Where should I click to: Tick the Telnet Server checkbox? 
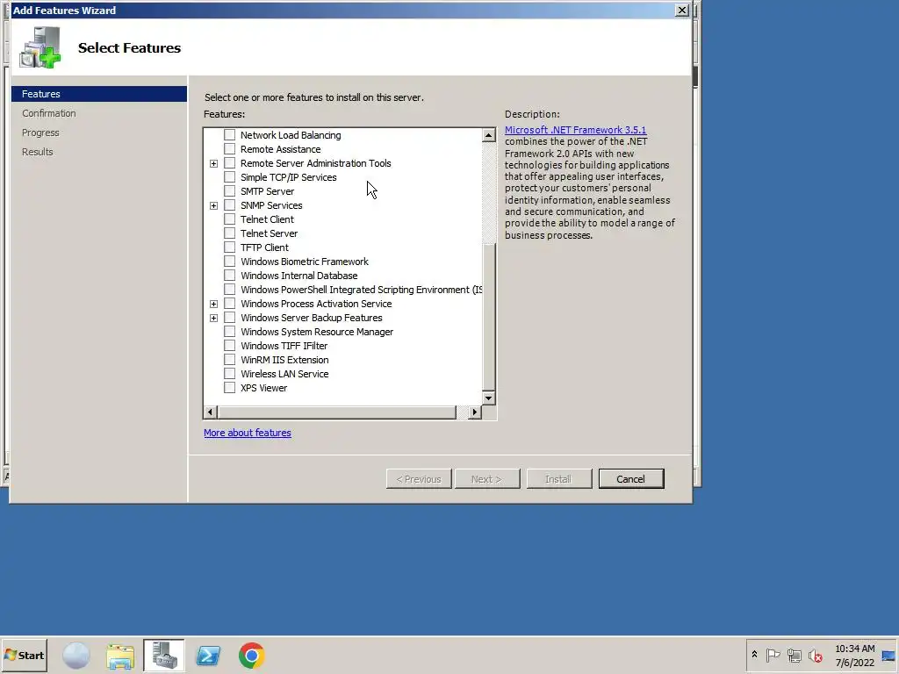coord(229,233)
